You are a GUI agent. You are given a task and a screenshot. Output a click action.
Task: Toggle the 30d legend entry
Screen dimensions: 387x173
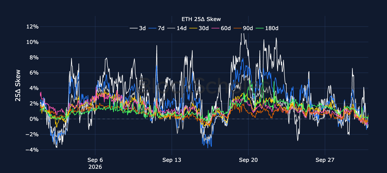click(199, 28)
